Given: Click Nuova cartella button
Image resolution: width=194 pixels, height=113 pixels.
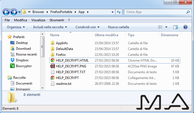Looking at the screenshot, I should [118, 27].
